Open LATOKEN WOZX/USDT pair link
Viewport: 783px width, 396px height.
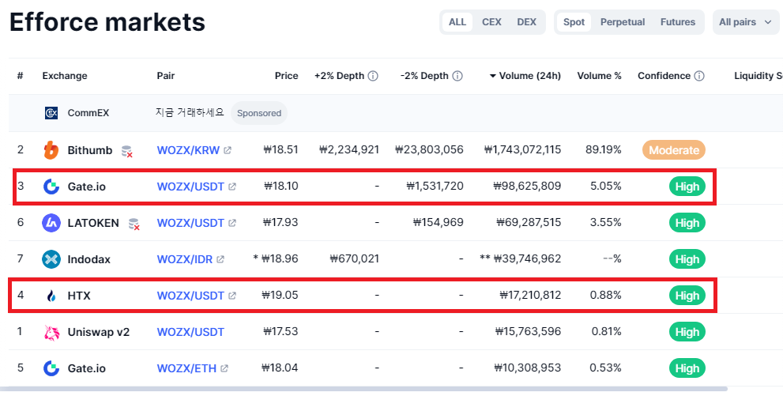click(190, 223)
